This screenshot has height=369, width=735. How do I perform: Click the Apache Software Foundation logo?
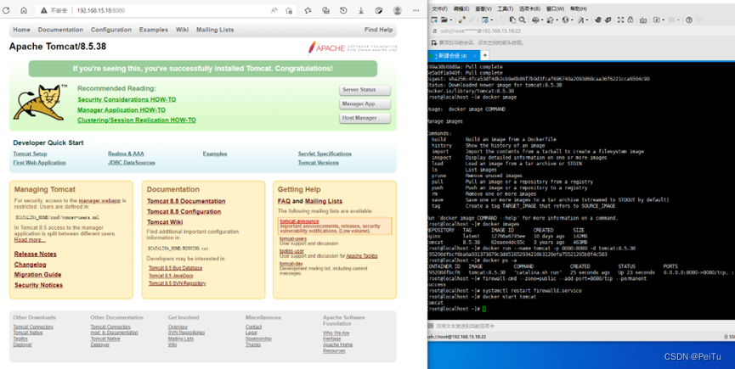pyautogui.click(x=352, y=48)
